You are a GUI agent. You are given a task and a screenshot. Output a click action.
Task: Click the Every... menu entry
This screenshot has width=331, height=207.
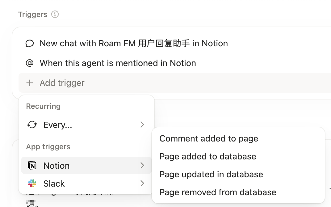(57, 125)
